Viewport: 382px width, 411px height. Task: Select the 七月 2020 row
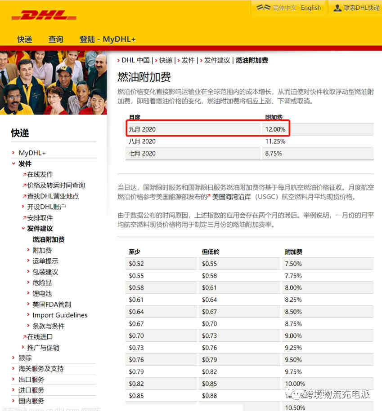click(249, 153)
